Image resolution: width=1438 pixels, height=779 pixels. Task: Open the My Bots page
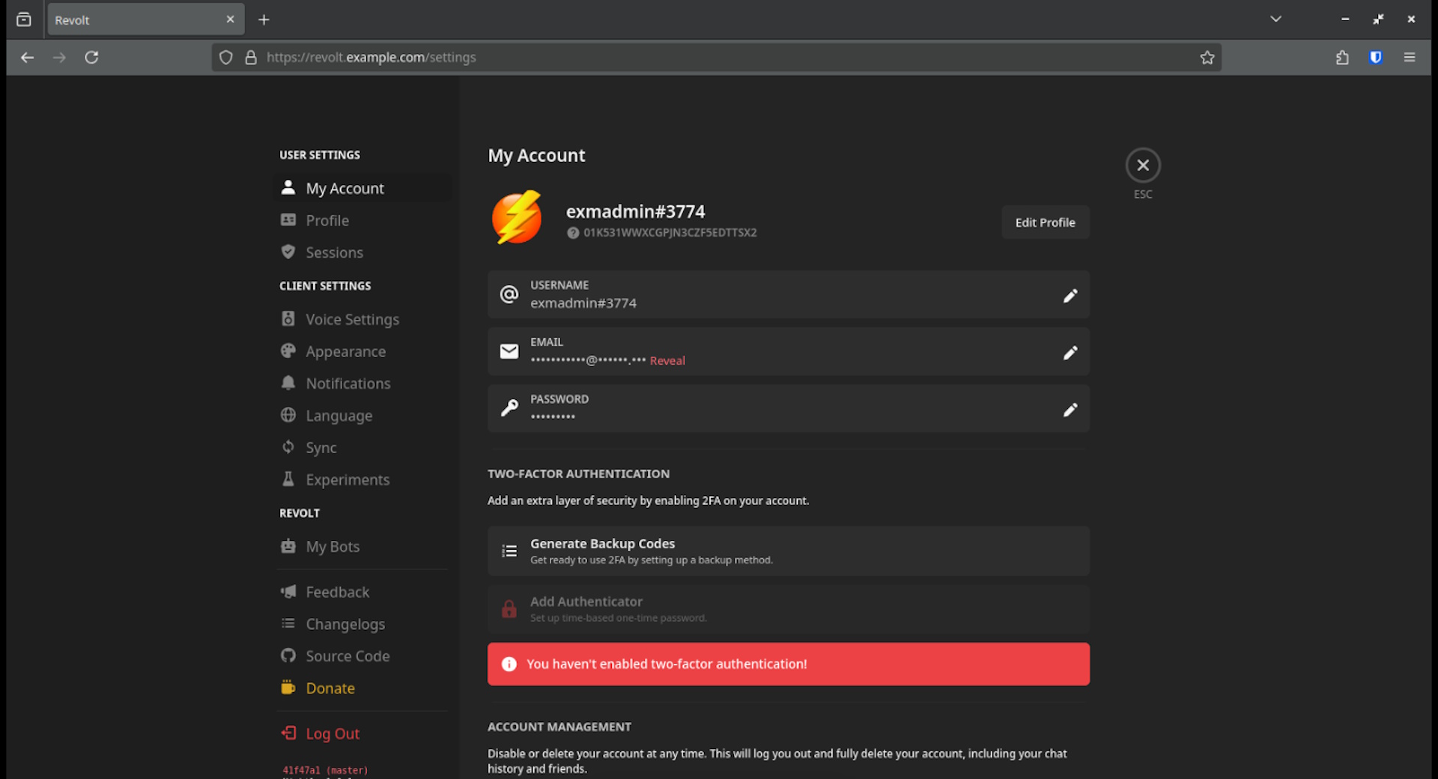coord(333,547)
